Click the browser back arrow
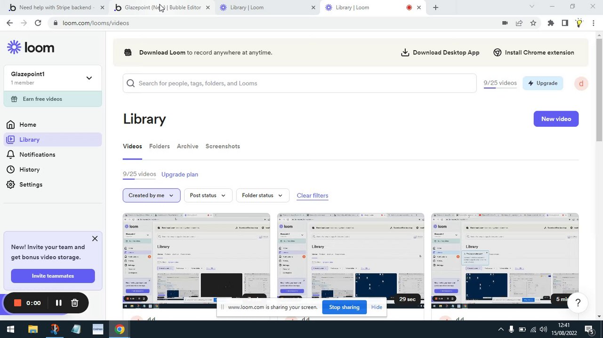The image size is (603, 338). (x=9, y=23)
